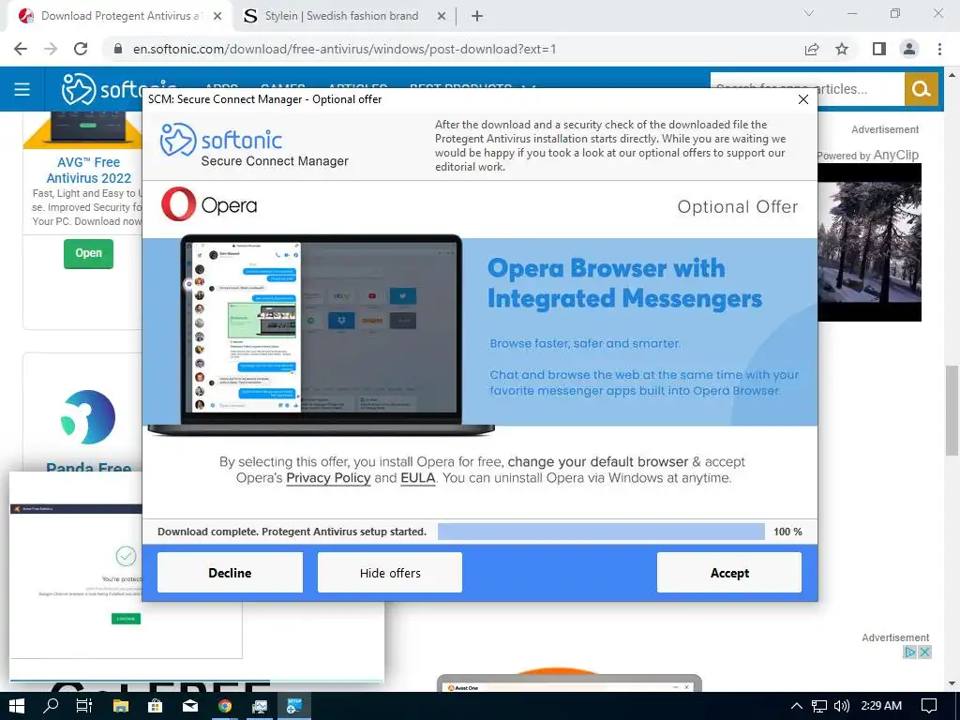Image resolution: width=960 pixels, height=720 pixels.
Task: Click the green button in Avast preview
Action: click(127, 619)
